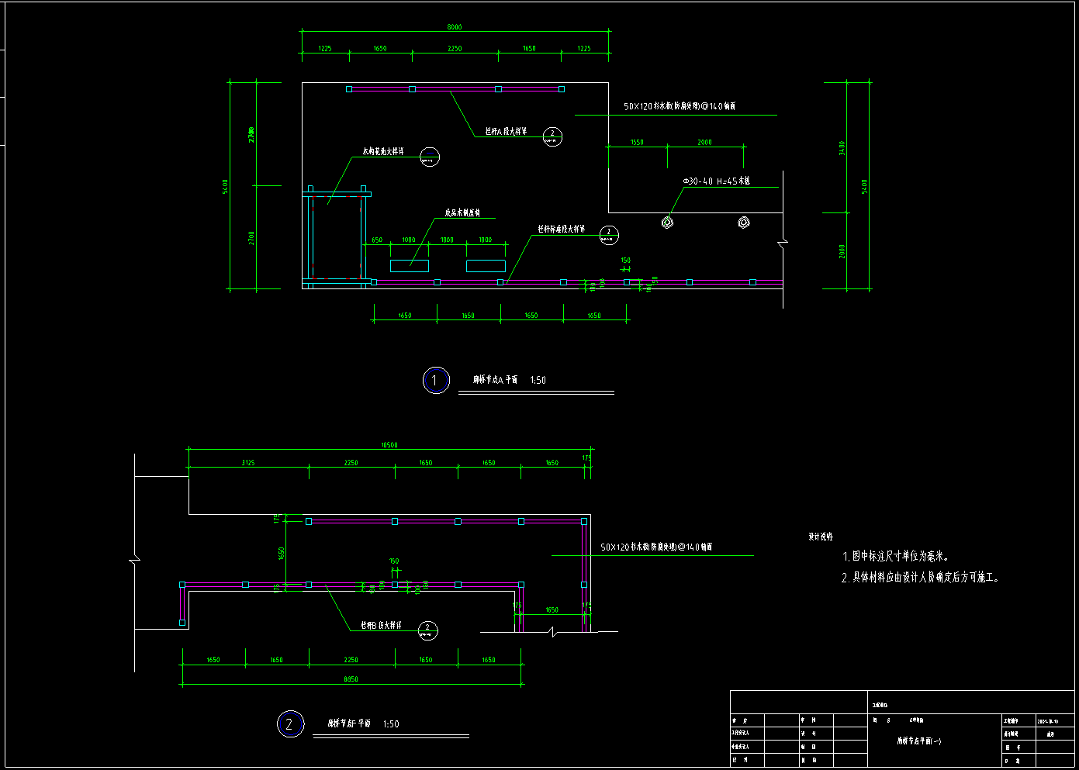Select design note 1 about millimeter units

(x=895, y=557)
